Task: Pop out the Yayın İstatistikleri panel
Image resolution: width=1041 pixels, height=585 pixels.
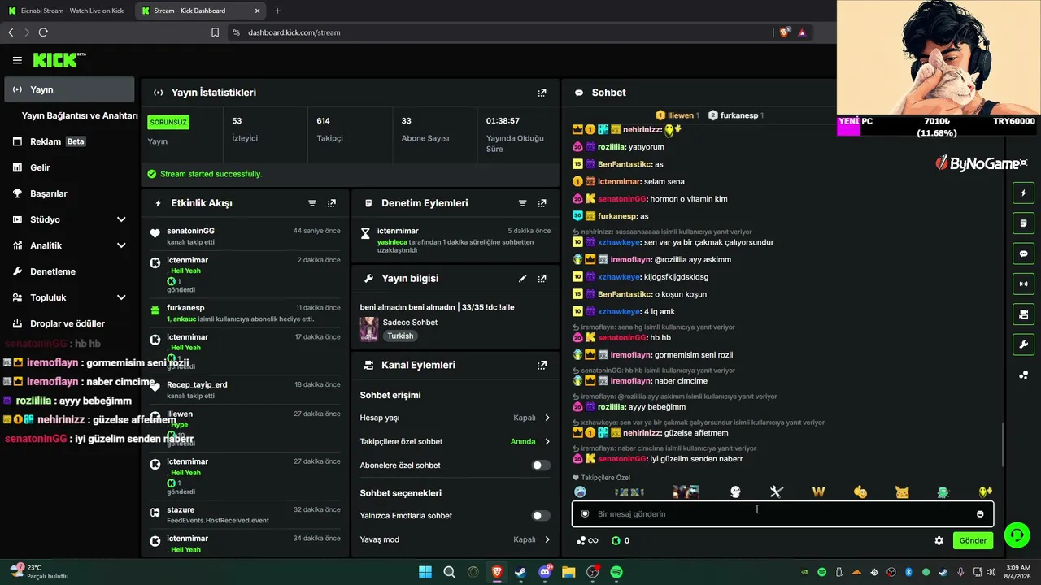Action: pyautogui.click(x=542, y=93)
